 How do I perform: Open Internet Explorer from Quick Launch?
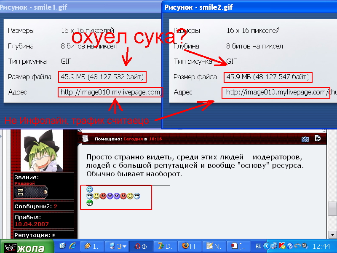72,246
